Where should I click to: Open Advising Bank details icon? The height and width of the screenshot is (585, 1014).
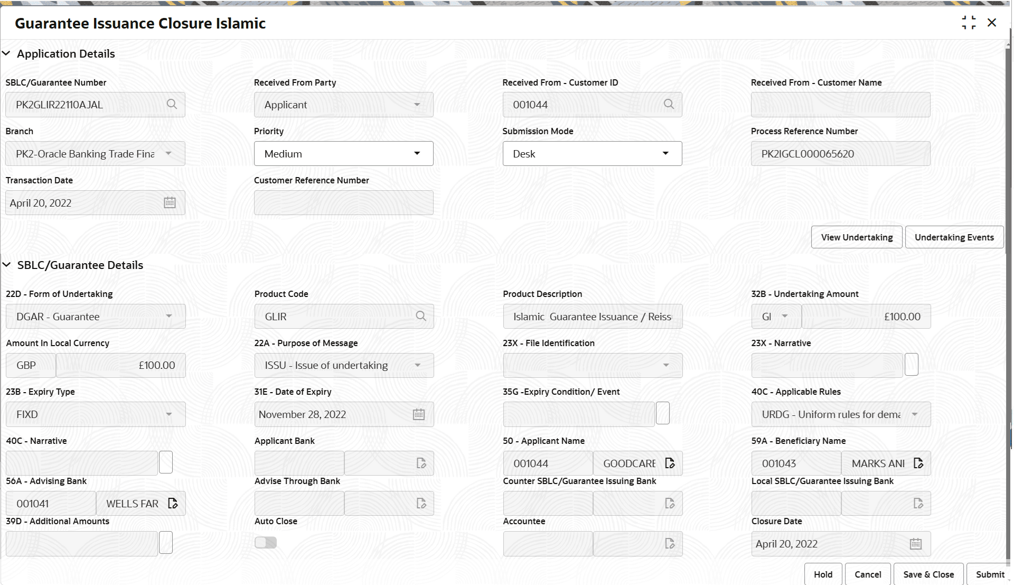pos(172,503)
